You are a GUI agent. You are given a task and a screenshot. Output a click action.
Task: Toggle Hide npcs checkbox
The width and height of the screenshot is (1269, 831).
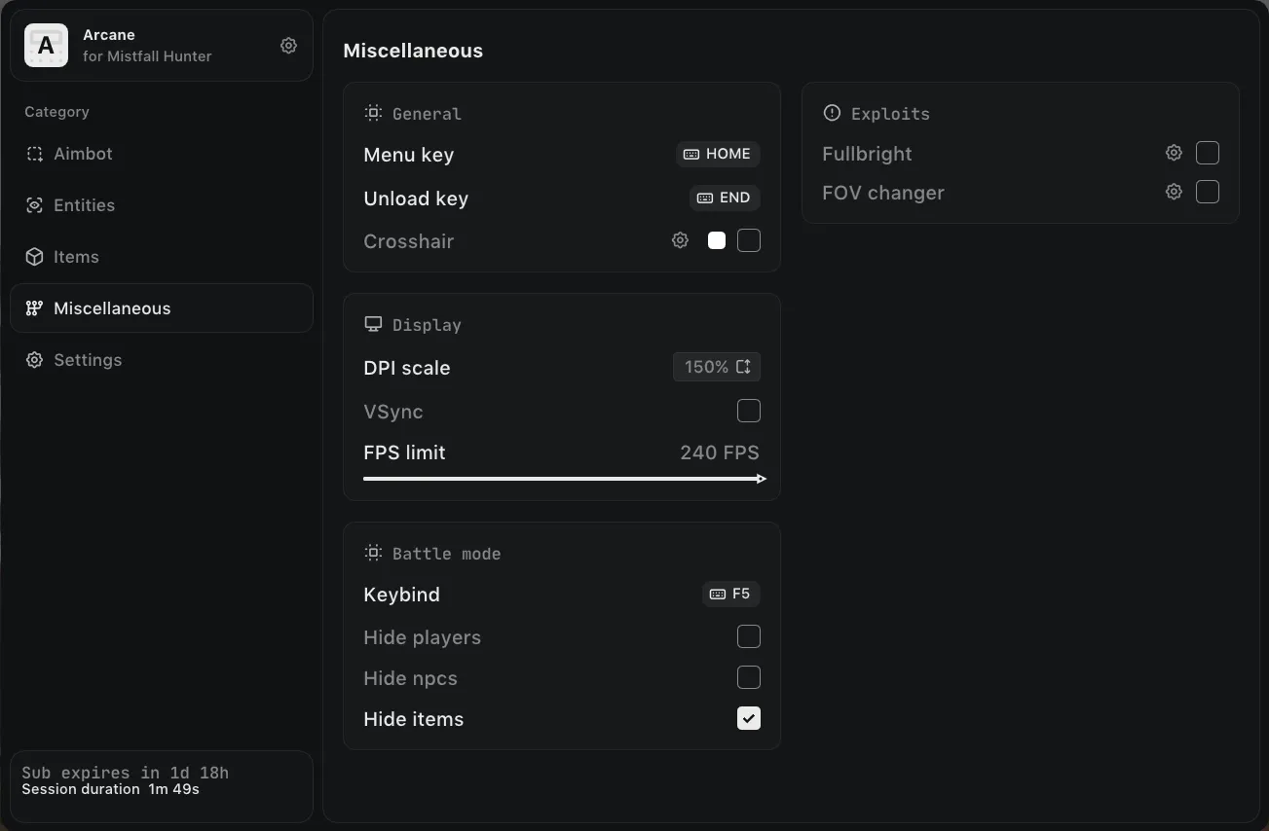tap(749, 677)
